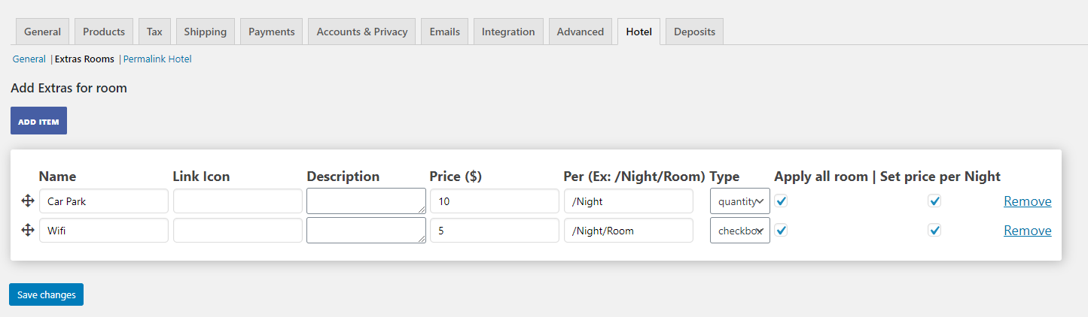Click the move handle for Wifi row
1088x317 pixels.
point(28,231)
